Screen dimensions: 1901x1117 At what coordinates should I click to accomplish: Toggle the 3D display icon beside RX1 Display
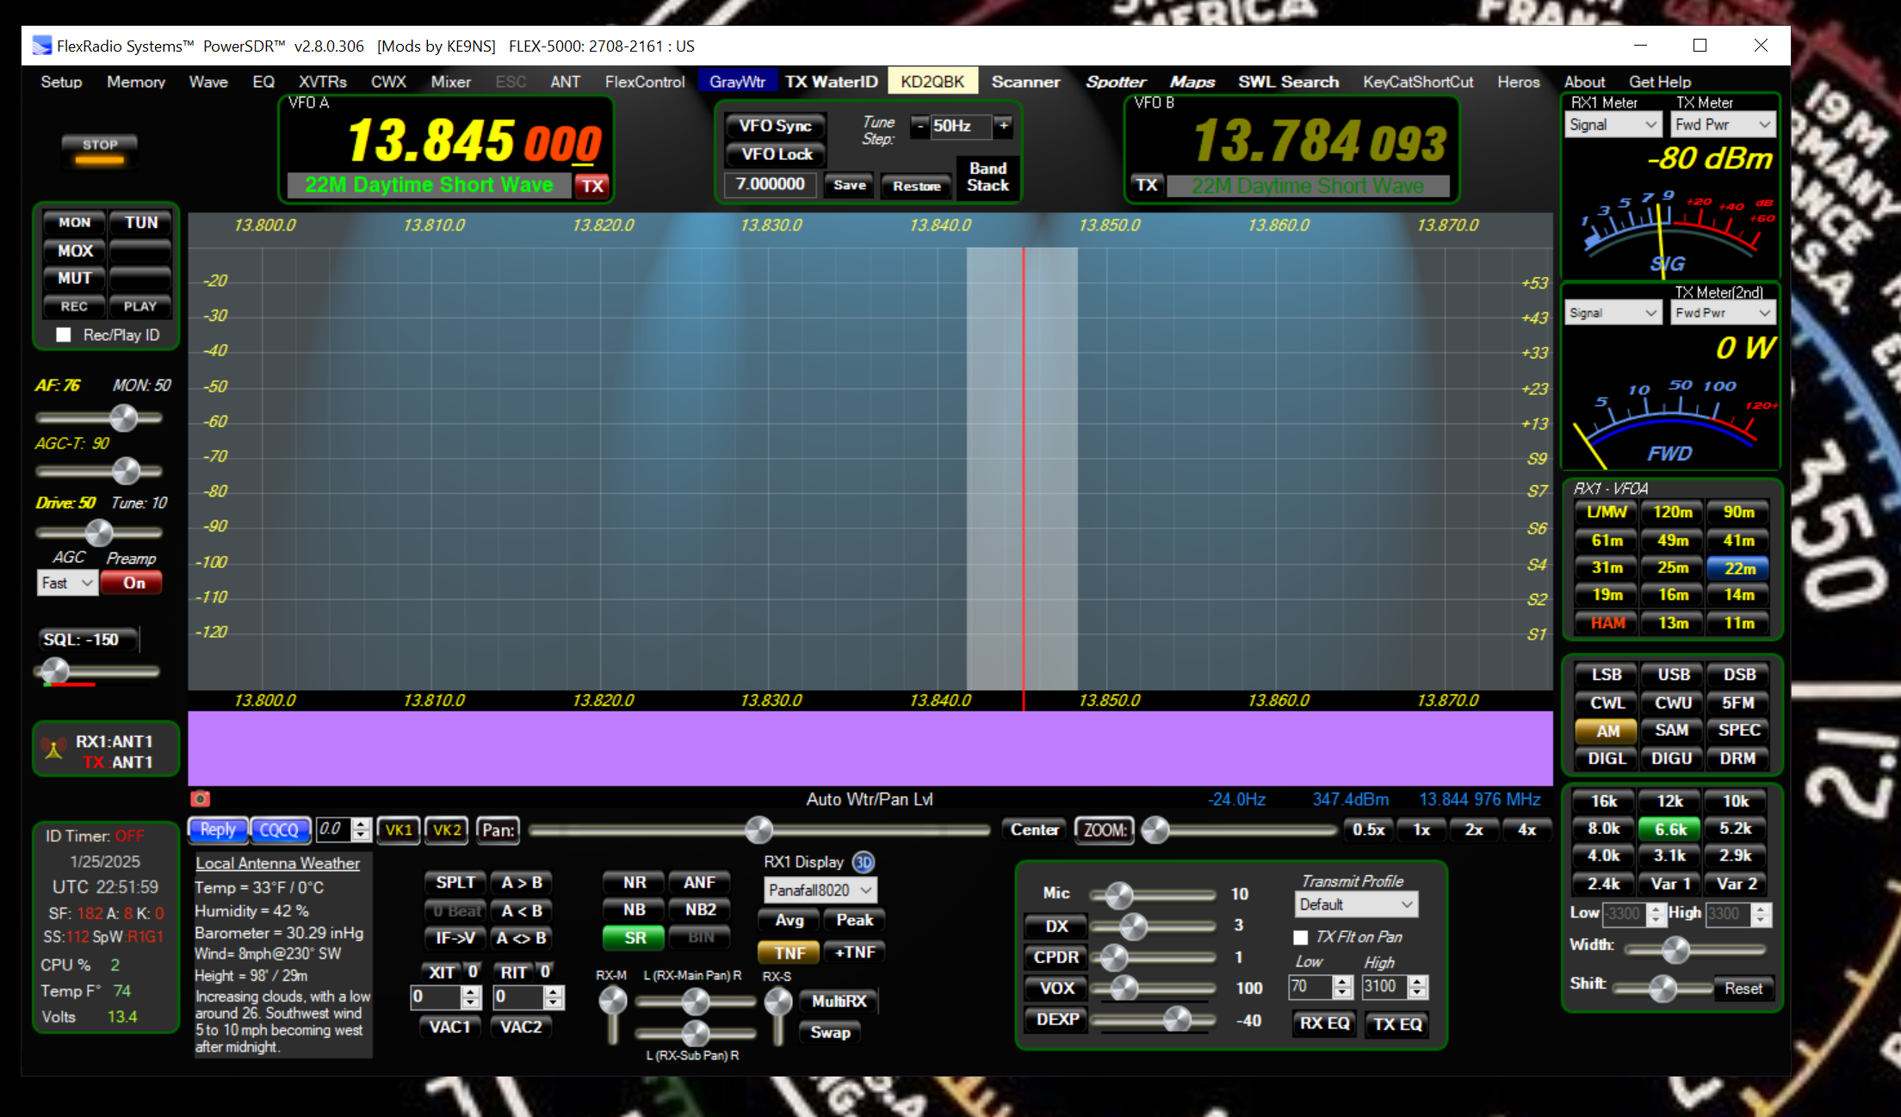[863, 861]
